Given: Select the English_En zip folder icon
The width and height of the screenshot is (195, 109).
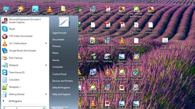Looking at the screenshot, I should pos(64,11).
